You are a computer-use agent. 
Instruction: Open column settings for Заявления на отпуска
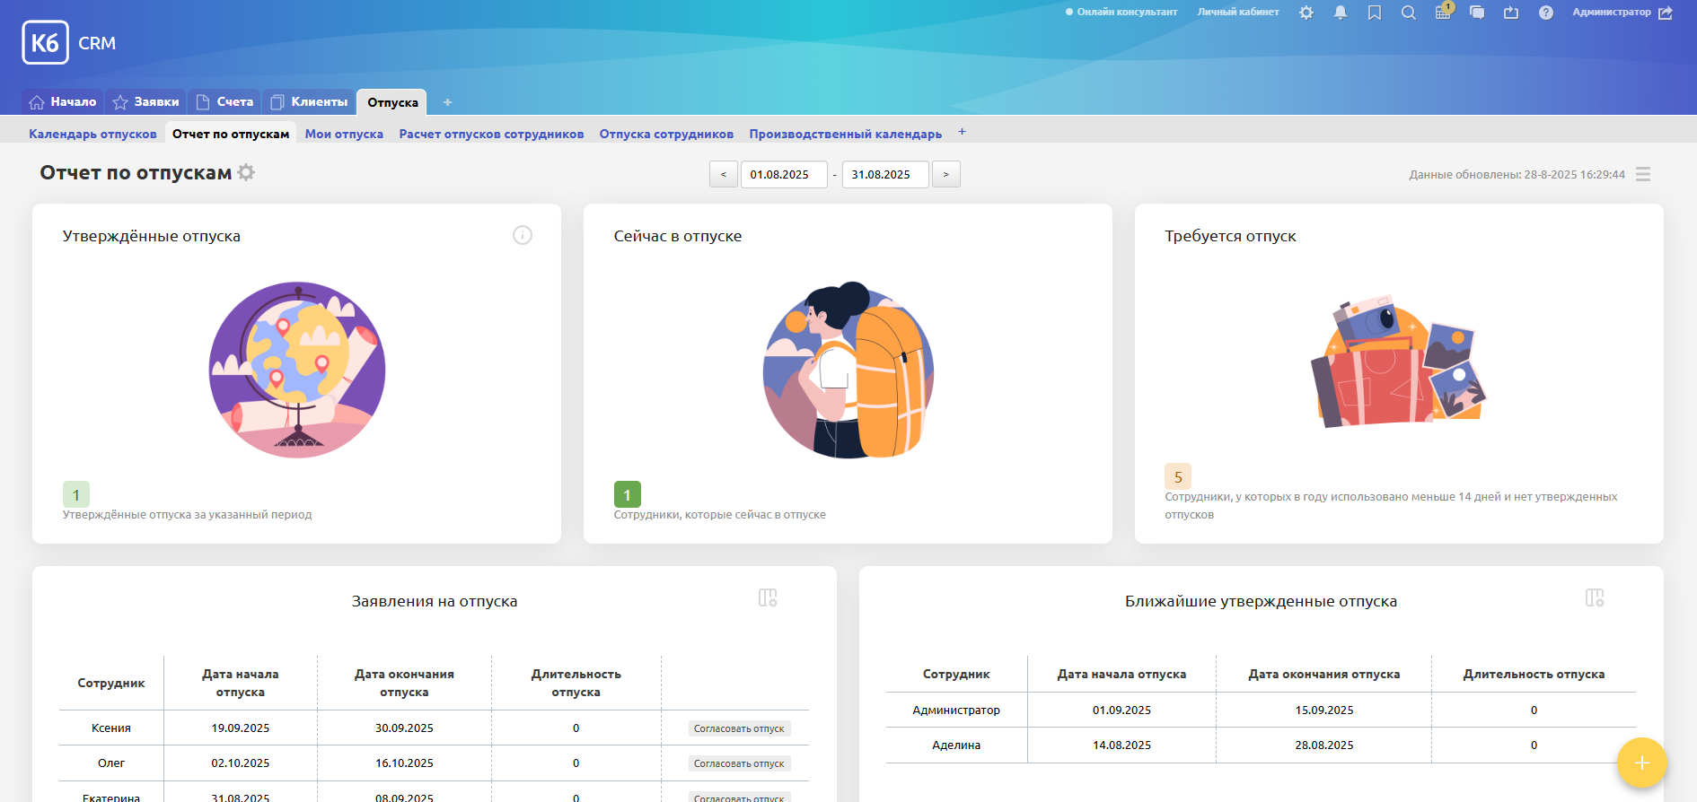768,597
